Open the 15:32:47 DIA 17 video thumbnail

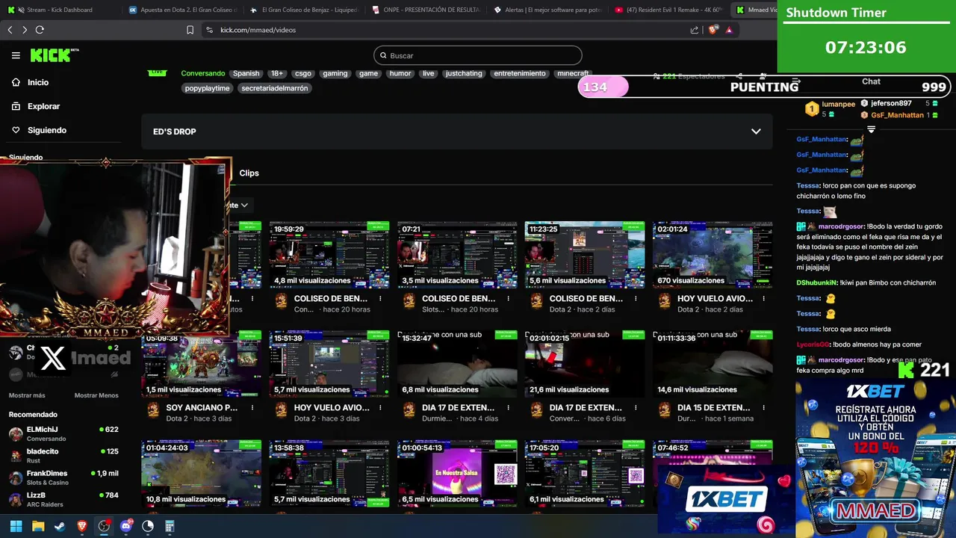[457, 364]
